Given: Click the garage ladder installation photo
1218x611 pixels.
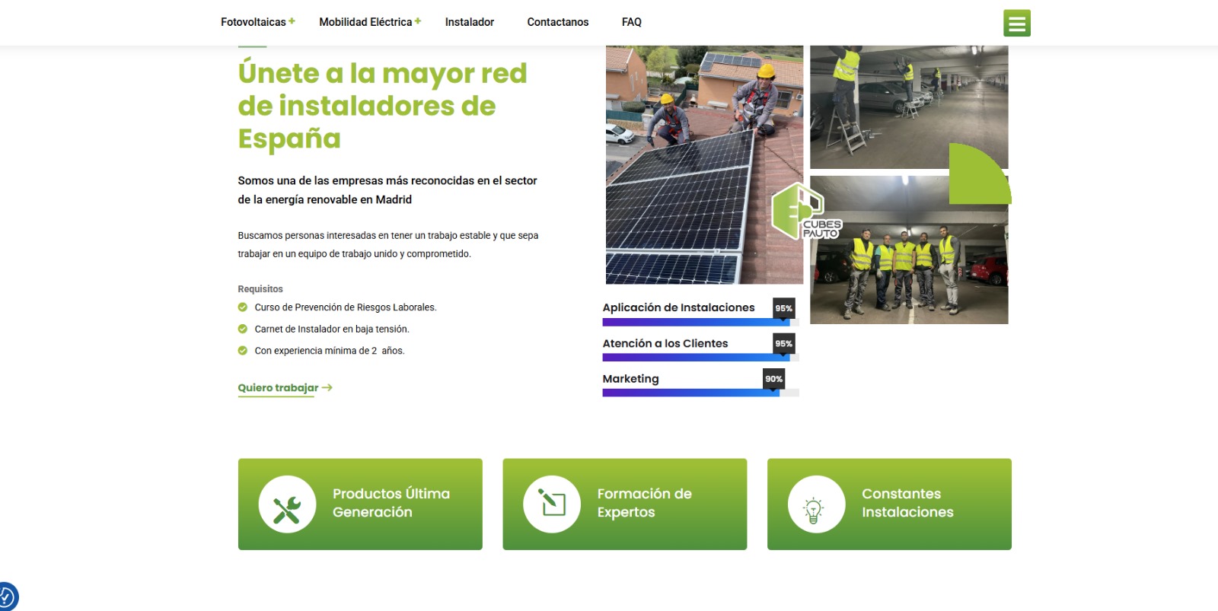Looking at the screenshot, I should click(x=909, y=107).
